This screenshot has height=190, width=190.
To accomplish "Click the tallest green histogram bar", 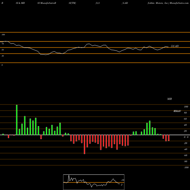I will click(17, 120).
